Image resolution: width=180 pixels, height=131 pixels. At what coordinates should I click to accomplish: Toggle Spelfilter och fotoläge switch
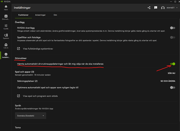(x=173, y=37)
